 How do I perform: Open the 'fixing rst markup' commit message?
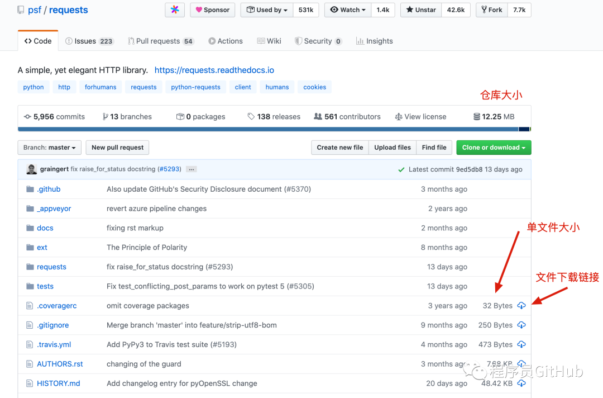click(135, 228)
